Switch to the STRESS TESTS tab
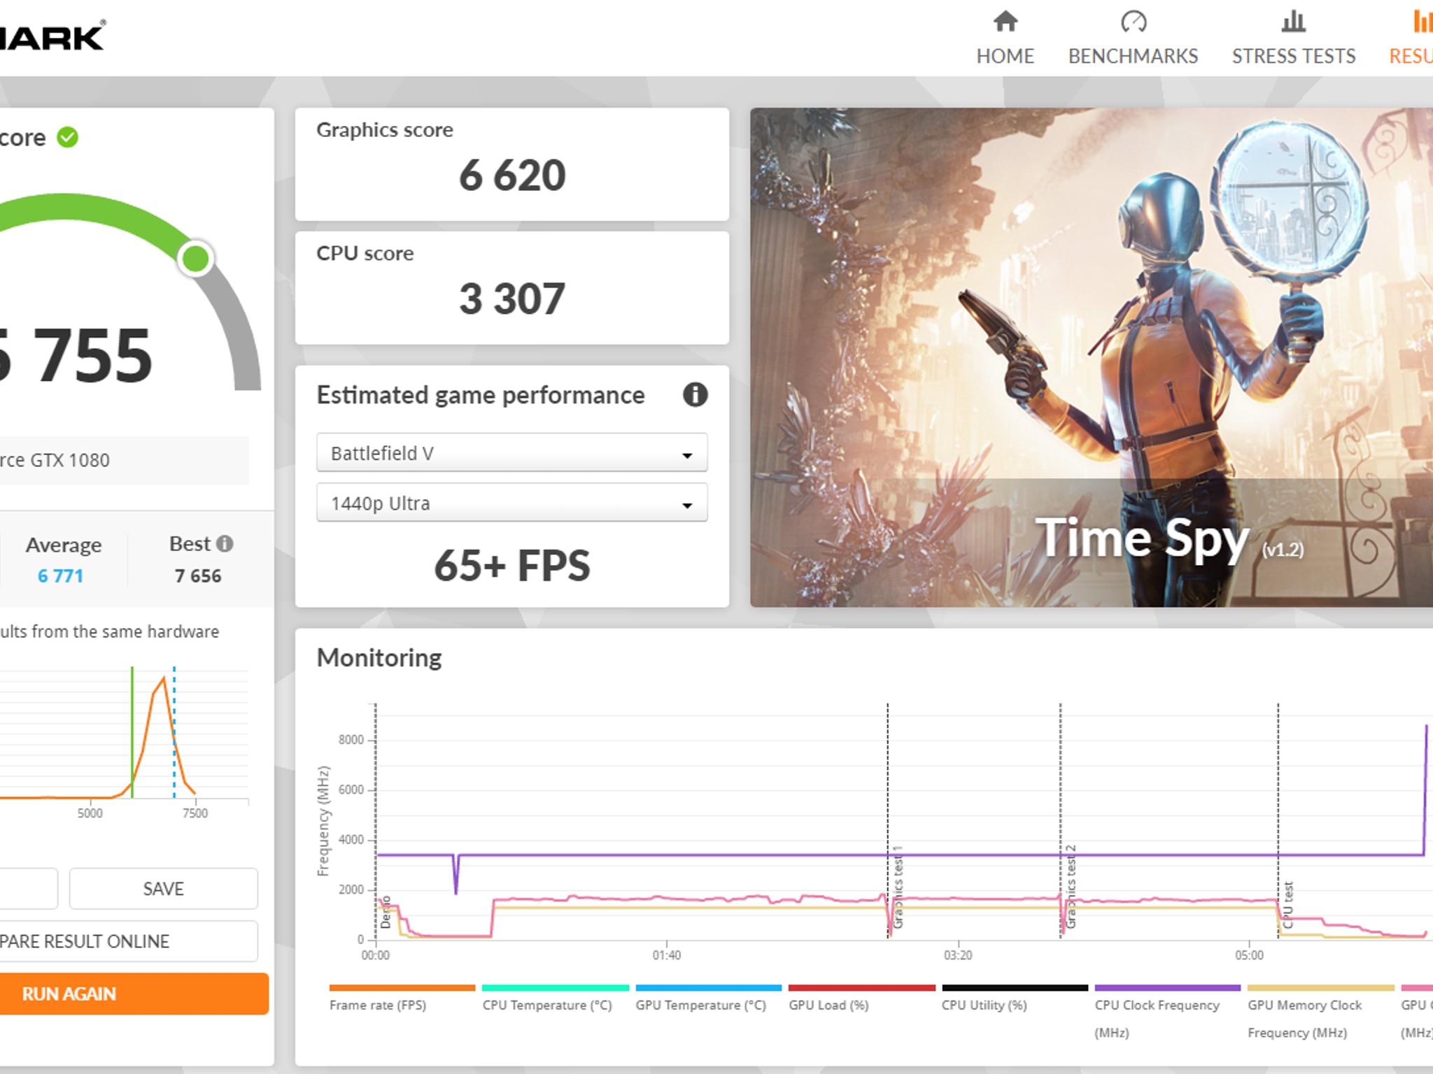 click(x=1293, y=56)
